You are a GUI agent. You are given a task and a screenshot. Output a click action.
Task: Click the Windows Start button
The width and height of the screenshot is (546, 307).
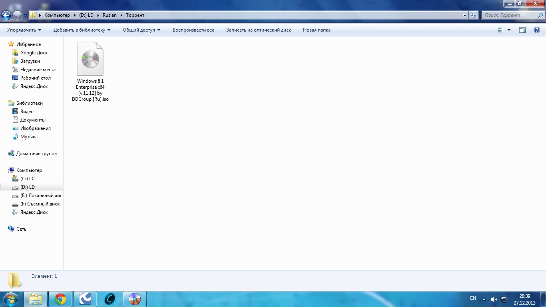click(10, 299)
